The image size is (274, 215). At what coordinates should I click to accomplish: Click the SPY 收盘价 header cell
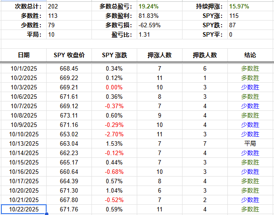click(x=69, y=55)
